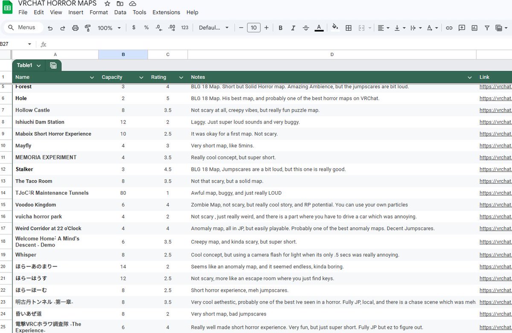Open the vrchat link in Stalker row

495,169
